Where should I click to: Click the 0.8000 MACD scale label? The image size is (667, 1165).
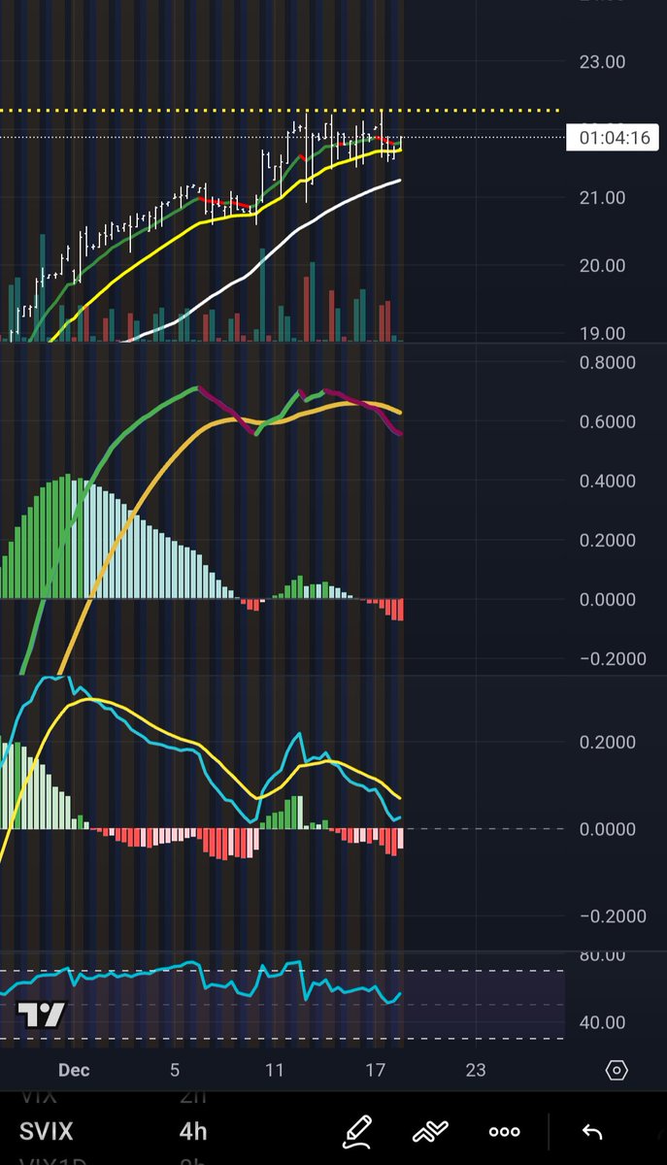click(x=607, y=362)
